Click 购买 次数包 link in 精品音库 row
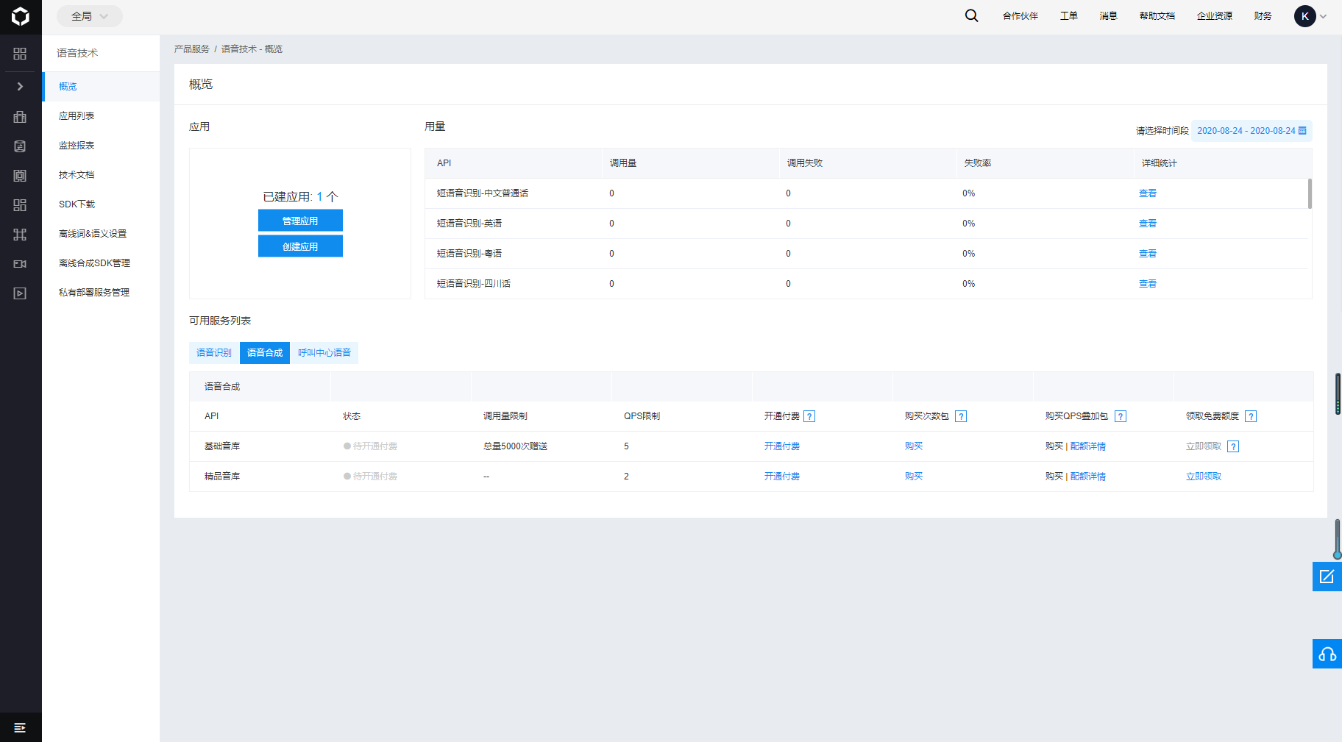 (914, 477)
